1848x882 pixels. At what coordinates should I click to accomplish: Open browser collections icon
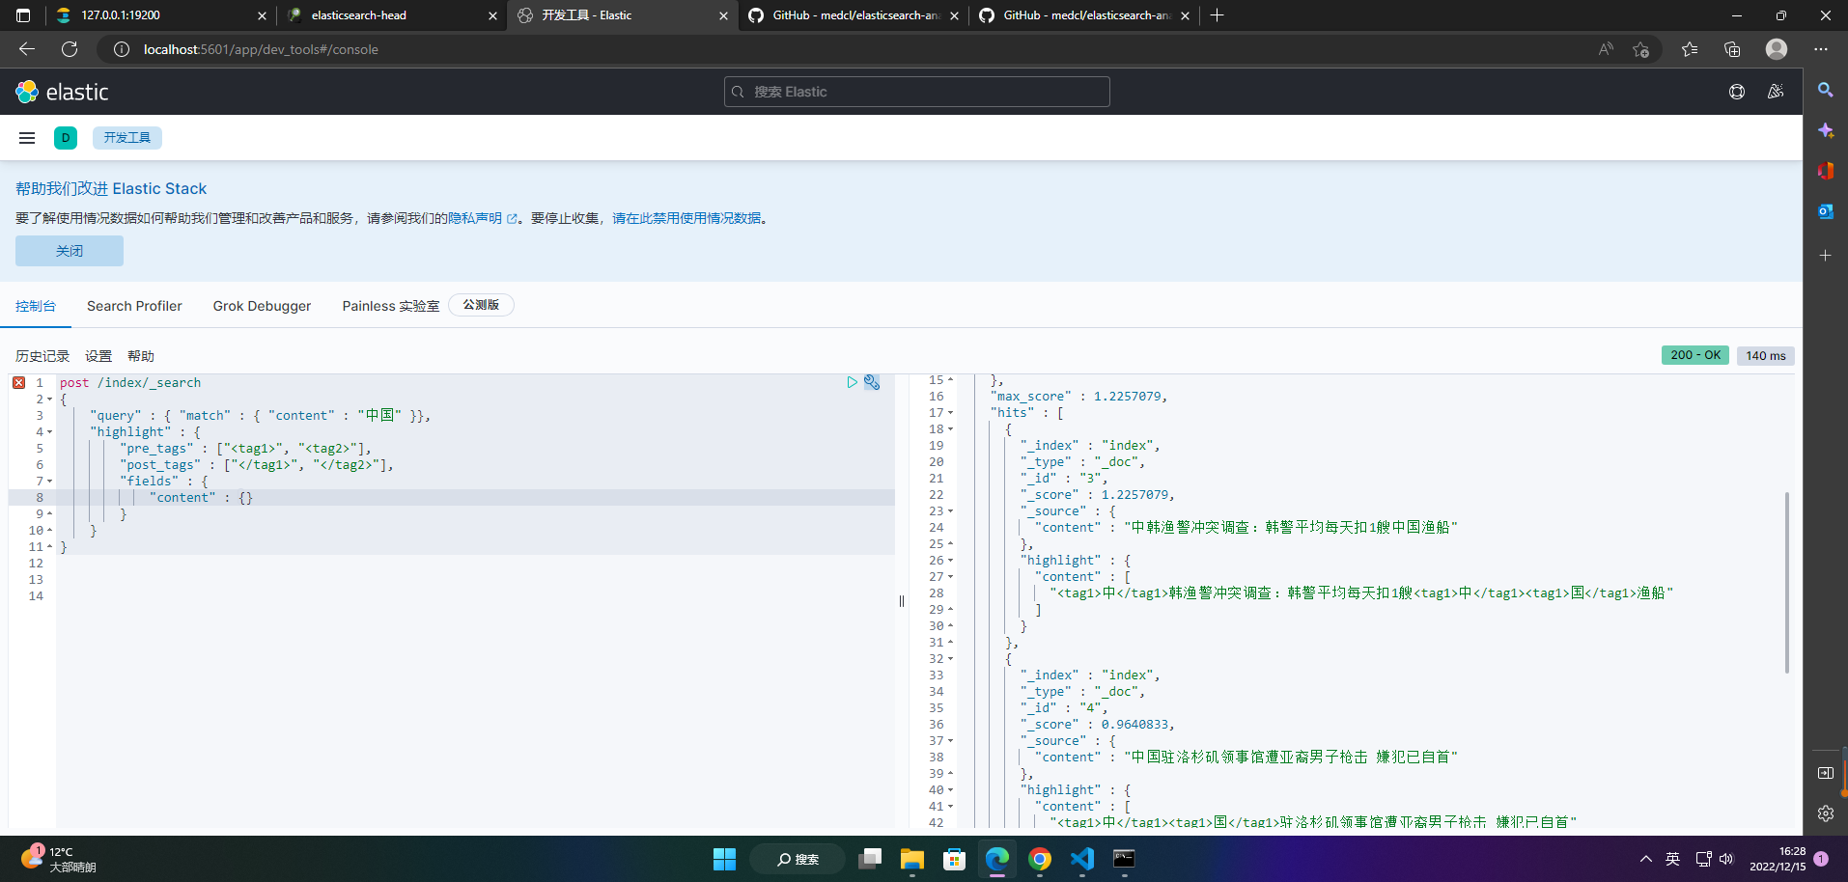coord(1732,49)
